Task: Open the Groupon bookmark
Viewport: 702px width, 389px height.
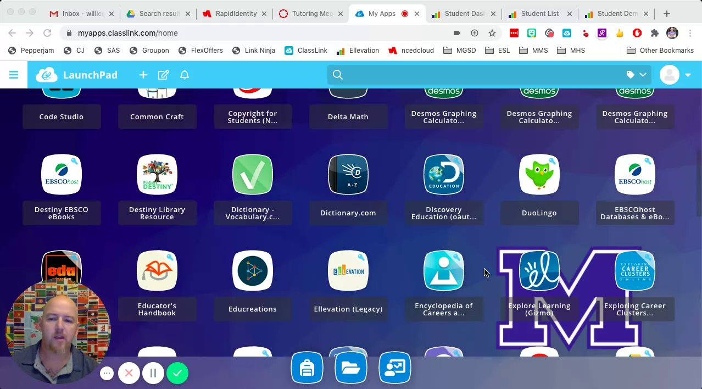Action: tap(149, 51)
